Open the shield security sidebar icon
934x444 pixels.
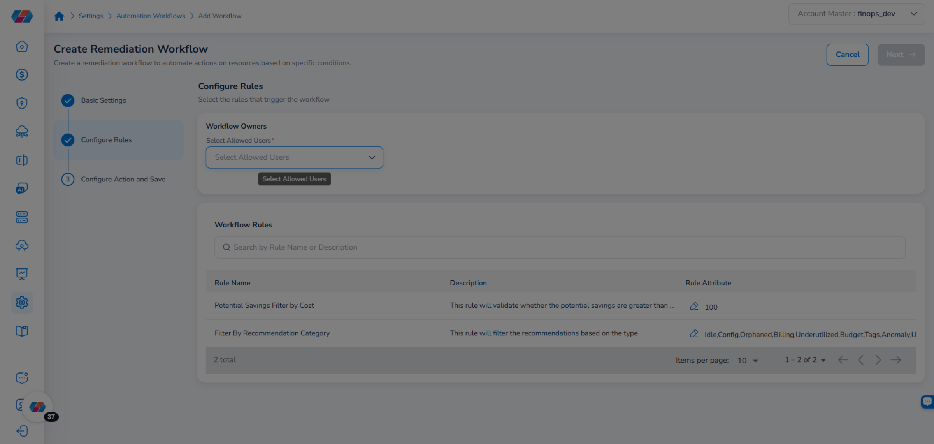click(x=22, y=103)
